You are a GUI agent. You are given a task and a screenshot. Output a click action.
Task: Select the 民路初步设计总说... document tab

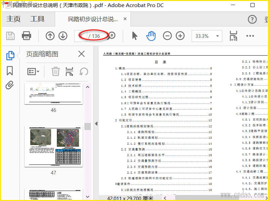click(93, 19)
